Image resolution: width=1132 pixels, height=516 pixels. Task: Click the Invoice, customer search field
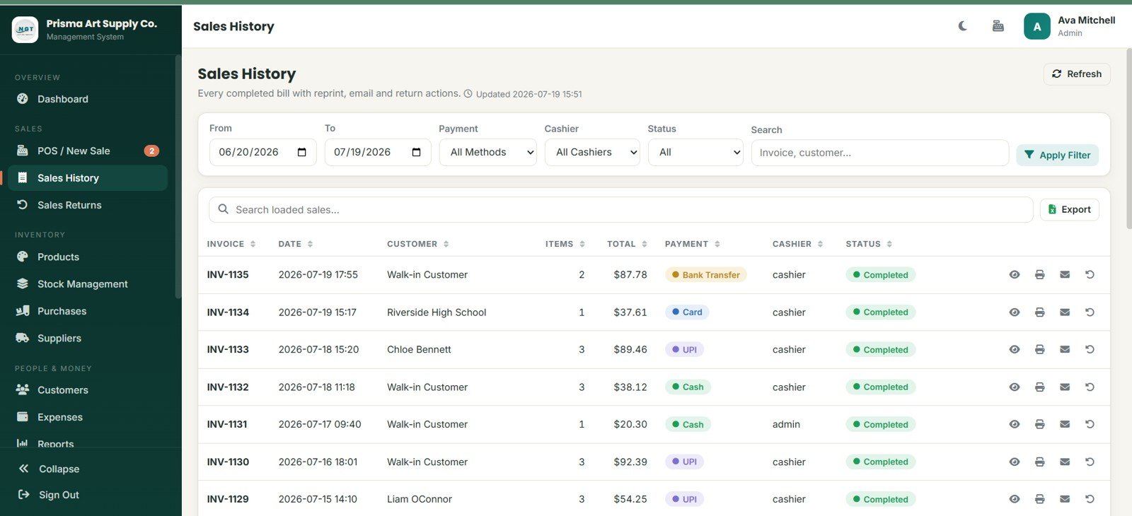coord(879,153)
